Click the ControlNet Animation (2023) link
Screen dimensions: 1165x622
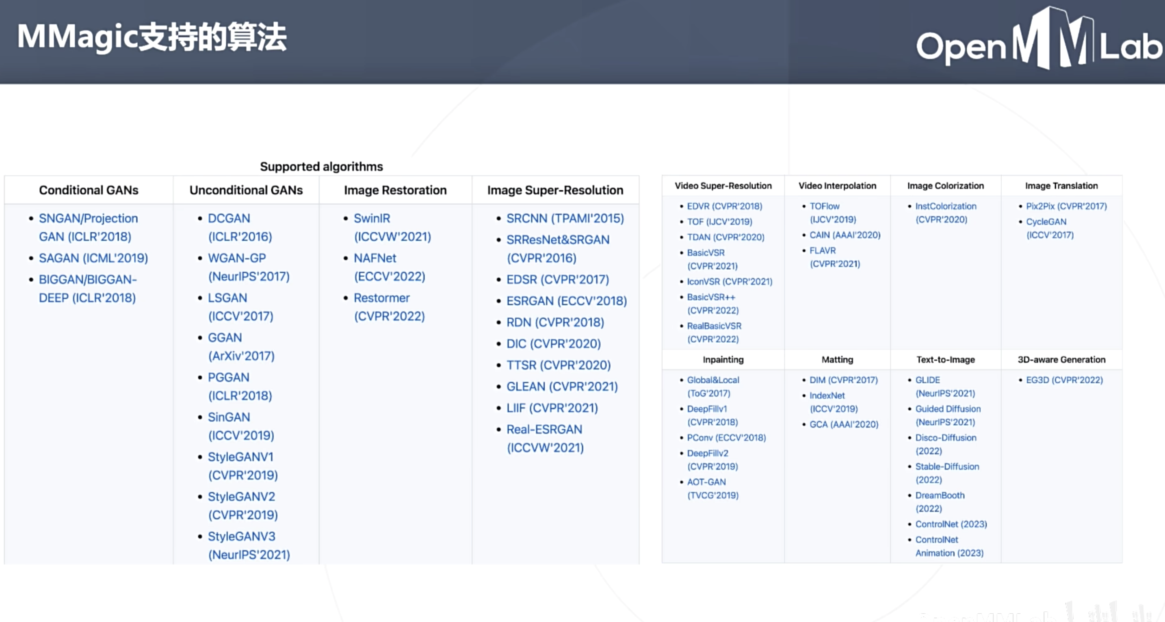click(x=937, y=540)
